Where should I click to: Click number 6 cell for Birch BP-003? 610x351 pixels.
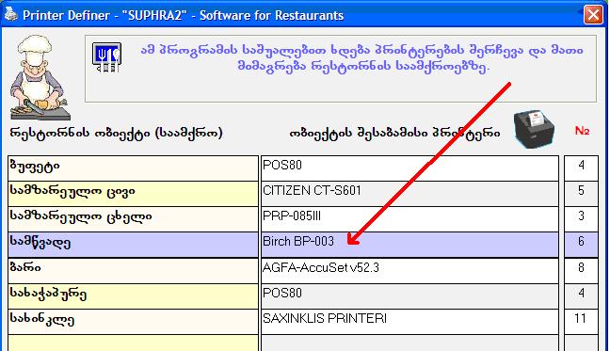(x=581, y=245)
